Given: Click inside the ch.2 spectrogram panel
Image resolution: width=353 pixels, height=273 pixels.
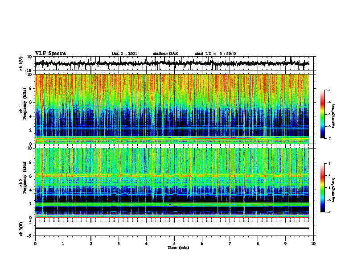Looking at the screenshot, I should 172,183.
